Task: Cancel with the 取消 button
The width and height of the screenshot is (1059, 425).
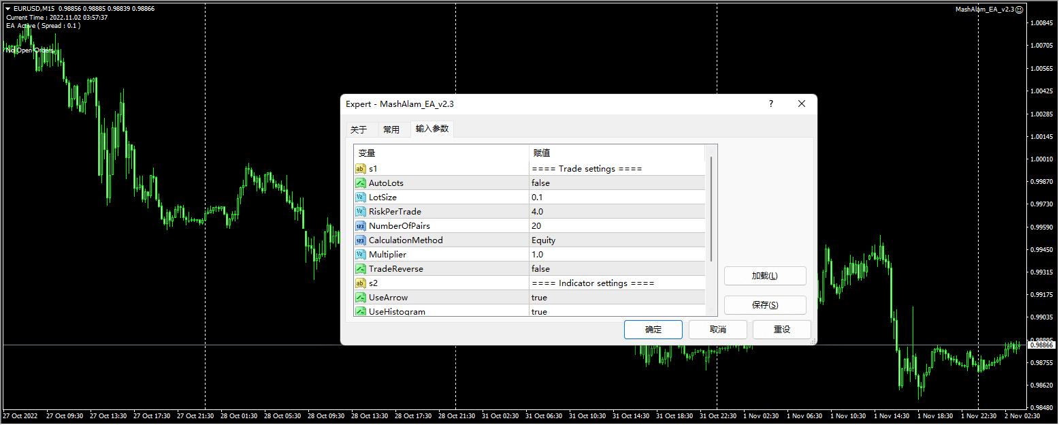Action: point(717,330)
